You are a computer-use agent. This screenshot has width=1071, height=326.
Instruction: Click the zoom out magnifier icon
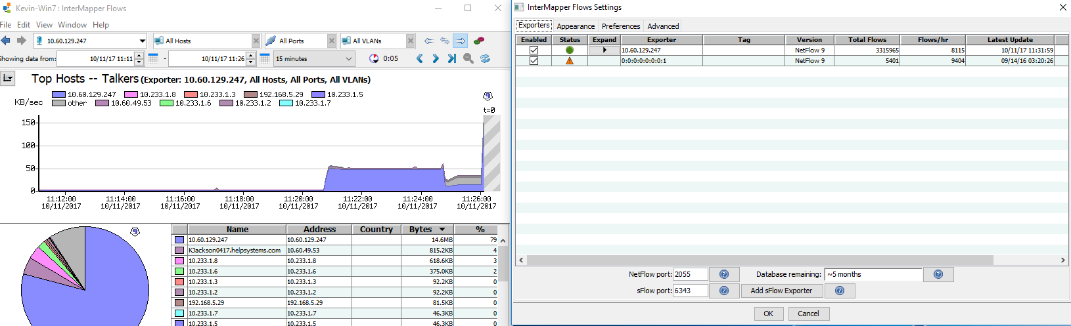tap(468, 58)
